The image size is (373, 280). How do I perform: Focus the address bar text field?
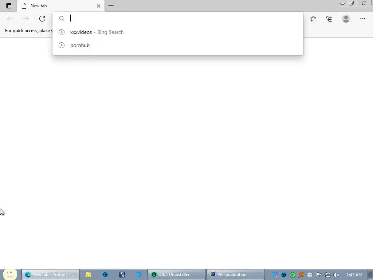177,18
